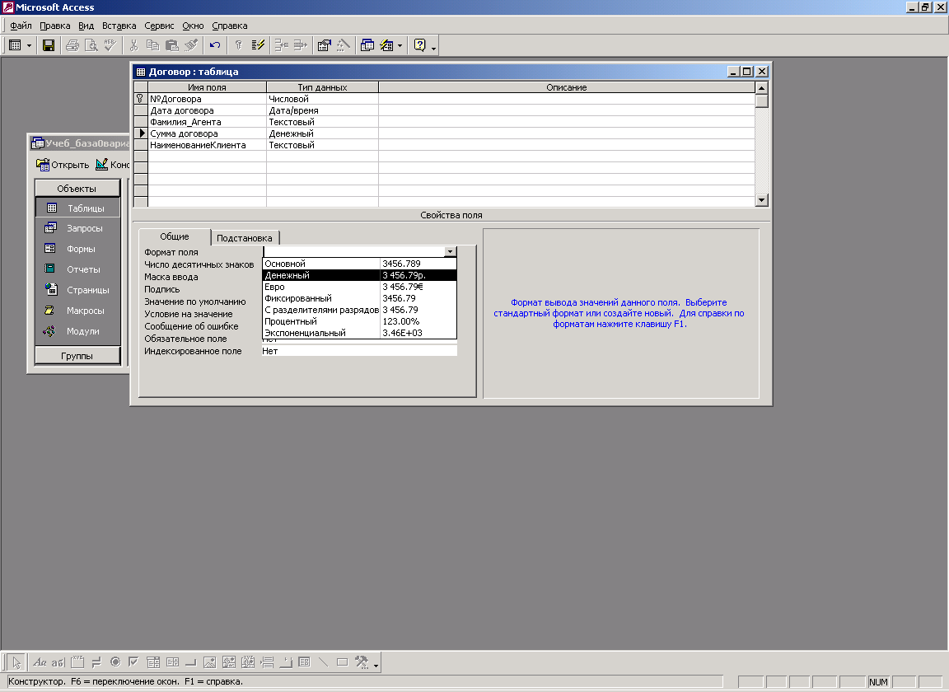
Task: Click the Объекты bar in database window
Action: coord(77,189)
